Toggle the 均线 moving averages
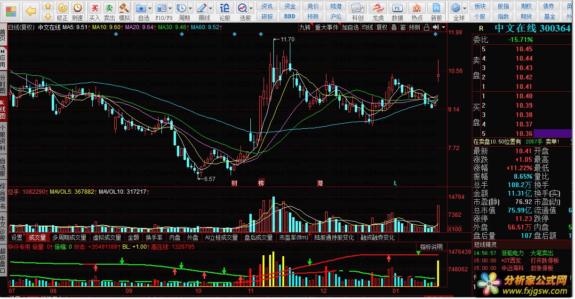 pyautogui.click(x=367, y=27)
